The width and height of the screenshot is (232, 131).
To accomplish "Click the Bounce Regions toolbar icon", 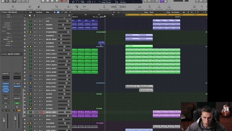I will (x=84, y=7).
